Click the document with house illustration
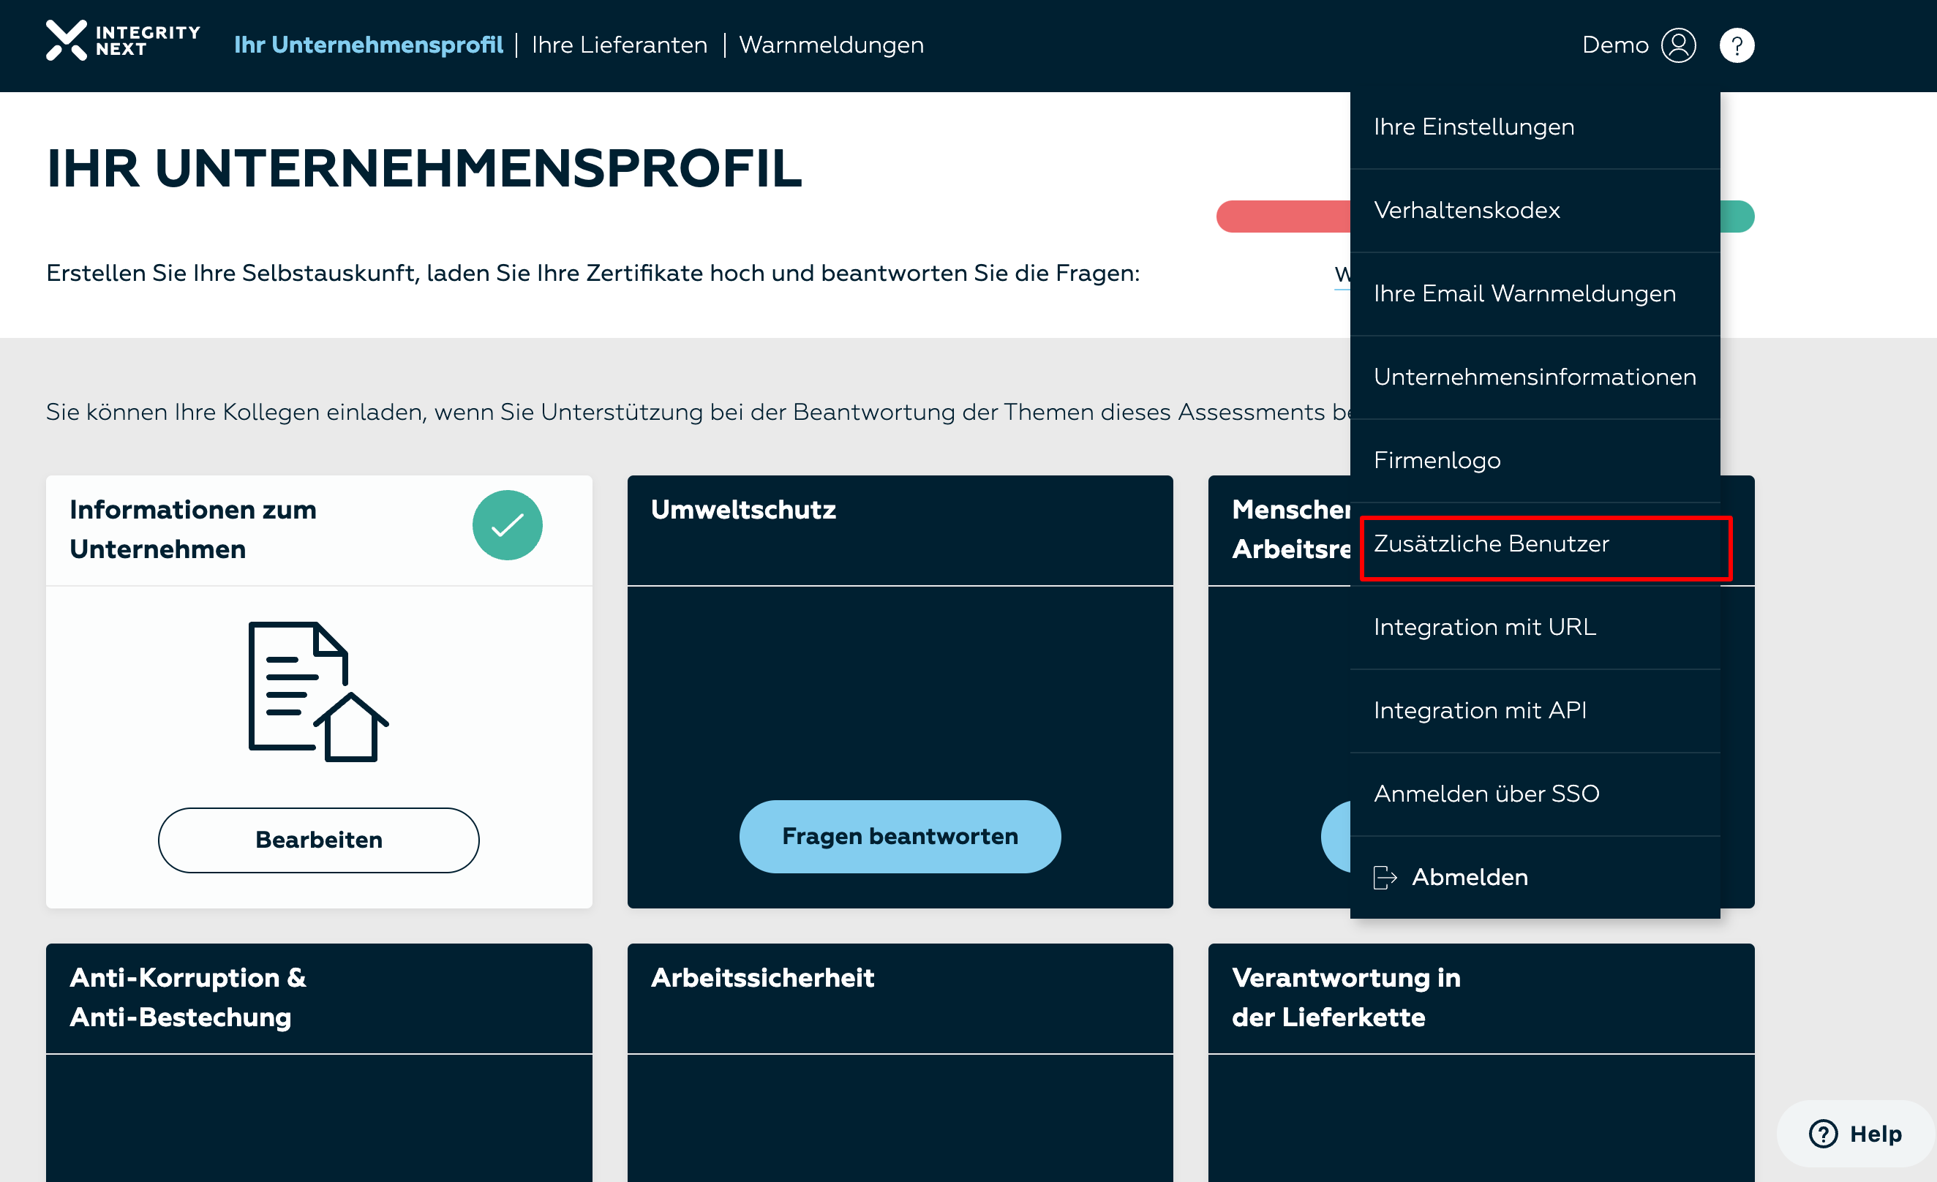 tap(317, 692)
